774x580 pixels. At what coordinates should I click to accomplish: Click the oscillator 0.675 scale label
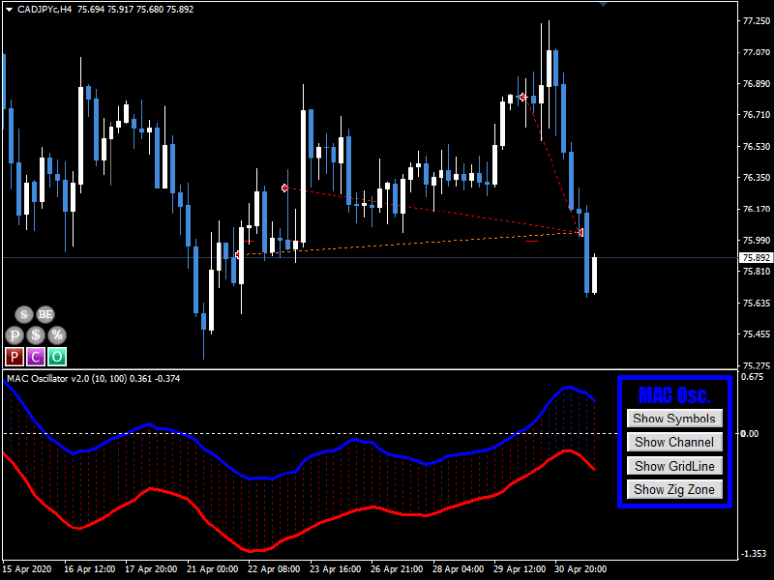[753, 377]
